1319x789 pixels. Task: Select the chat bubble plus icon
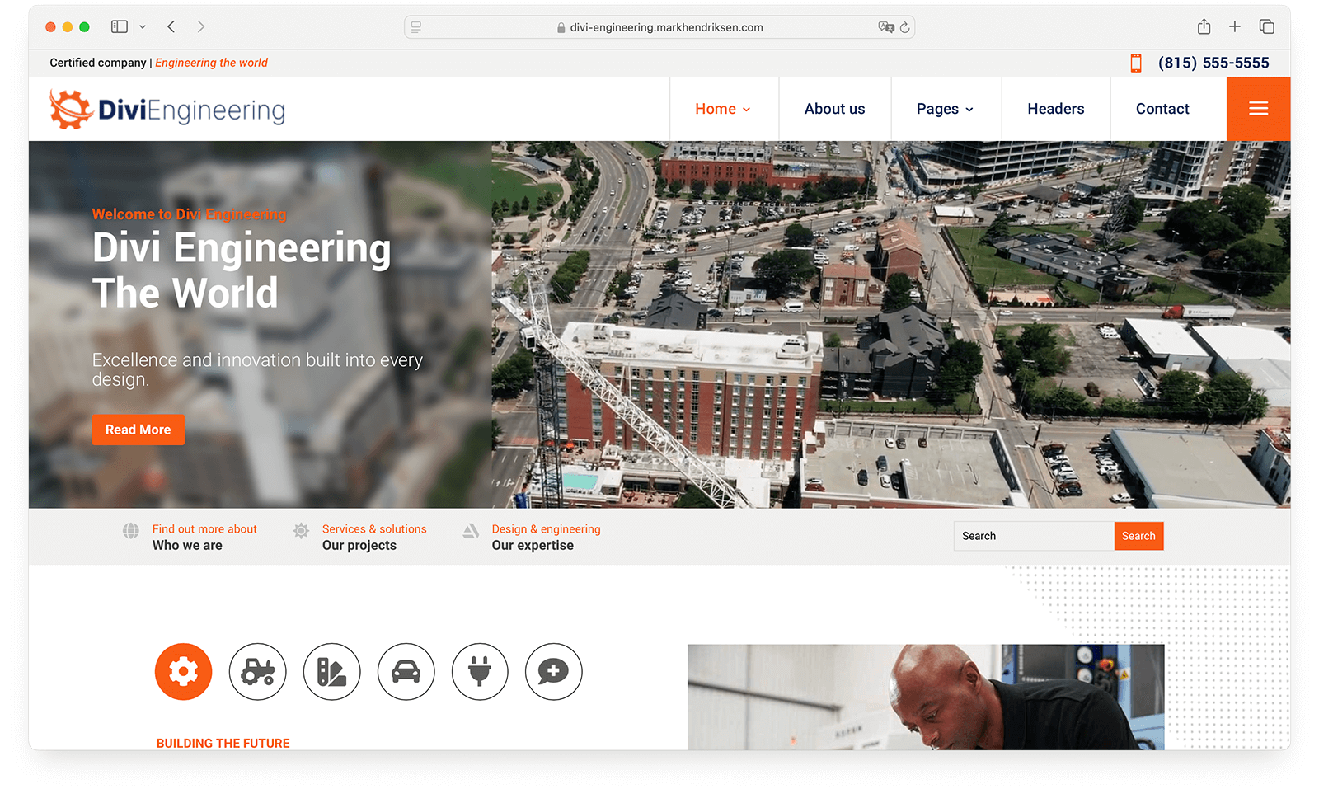553,672
